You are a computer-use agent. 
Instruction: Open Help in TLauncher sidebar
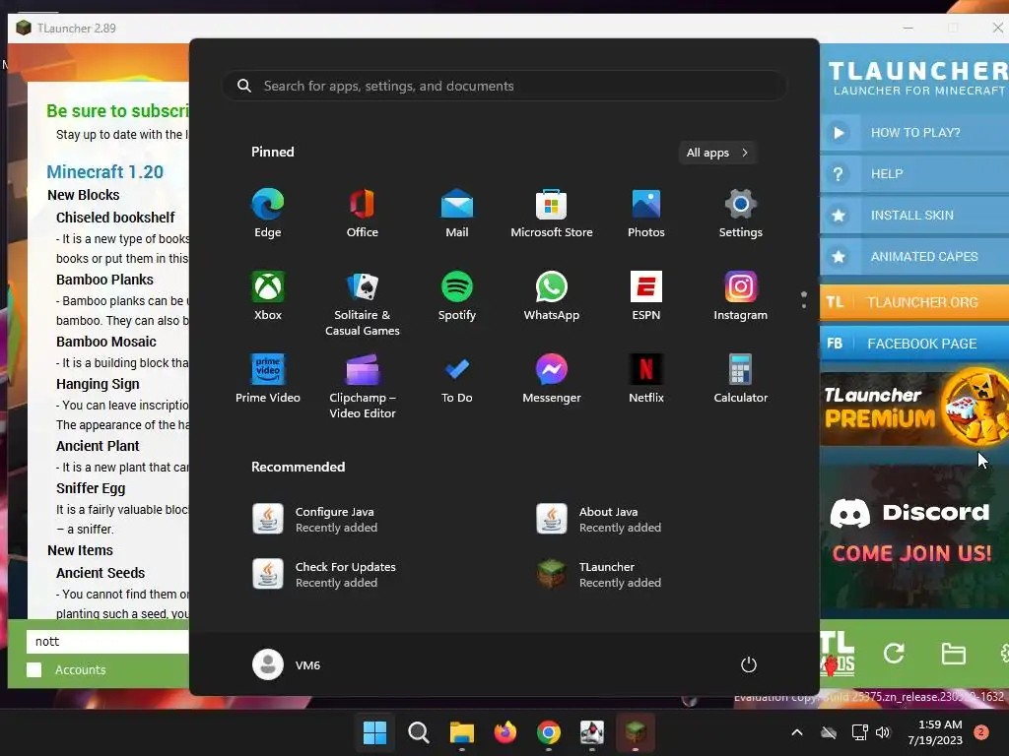pyautogui.click(x=914, y=174)
